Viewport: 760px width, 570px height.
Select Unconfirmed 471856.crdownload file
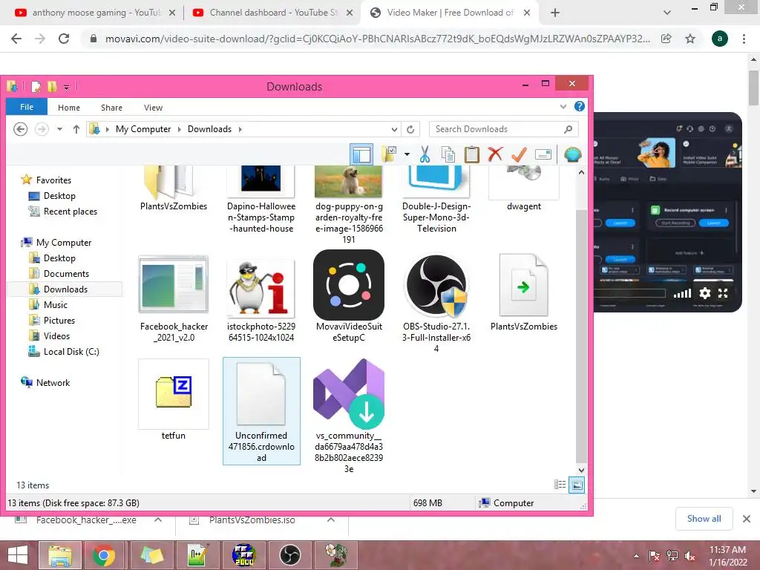point(261,411)
